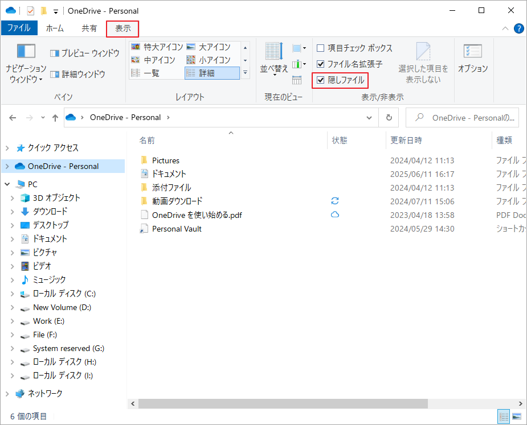Click OneDrive - Personal in address bar
Screen dimensions: 527x425
click(125, 118)
